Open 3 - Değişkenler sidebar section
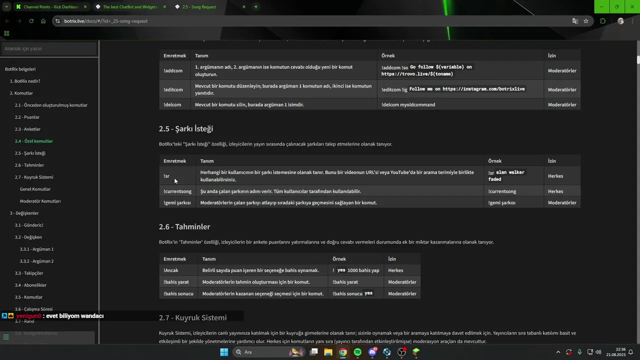 [x=24, y=213]
